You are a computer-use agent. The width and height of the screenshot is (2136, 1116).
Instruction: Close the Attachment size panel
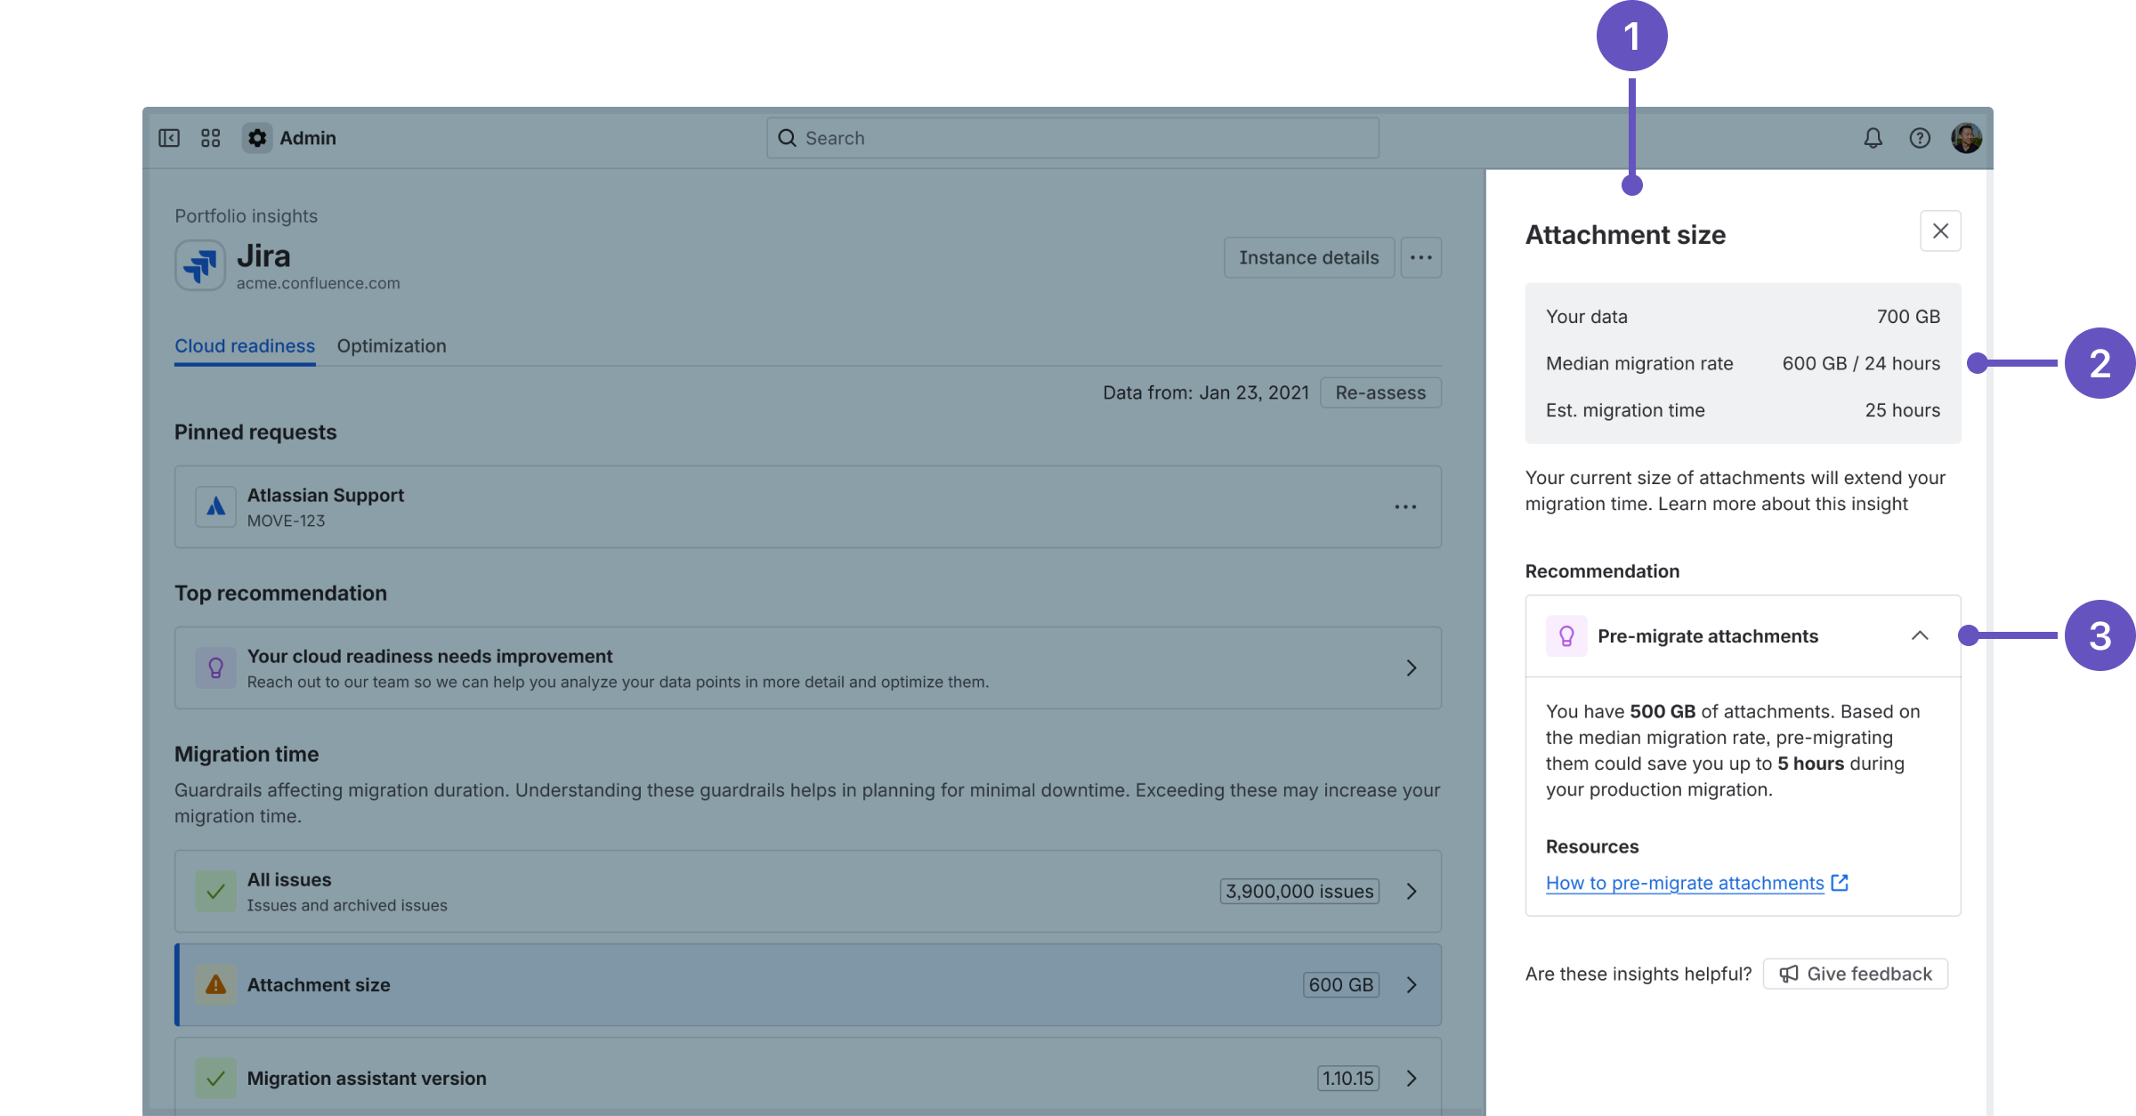click(x=1941, y=231)
